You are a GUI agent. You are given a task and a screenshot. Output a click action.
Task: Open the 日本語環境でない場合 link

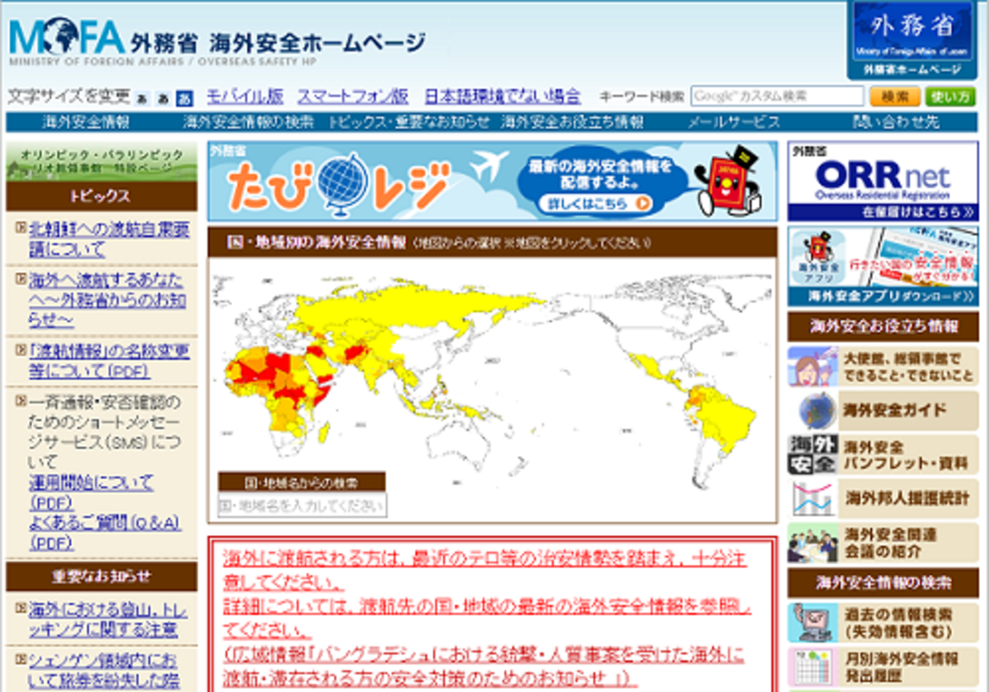pyautogui.click(x=503, y=97)
